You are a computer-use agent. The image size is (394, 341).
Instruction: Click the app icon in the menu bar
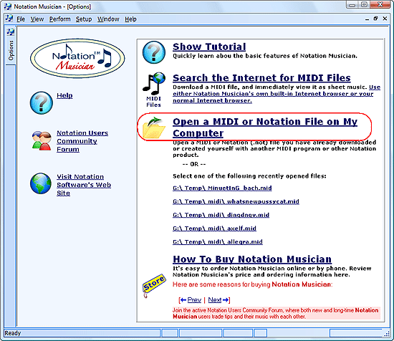tap(9, 19)
